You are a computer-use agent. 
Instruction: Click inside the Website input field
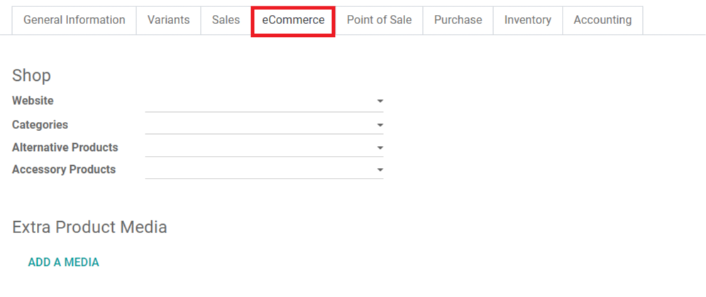tap(259, 102)
